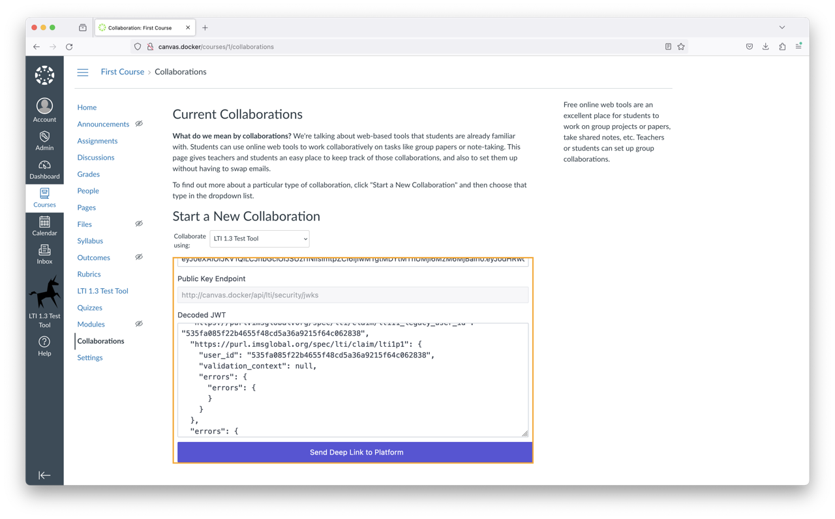
Task: Open the Canvas logo home icon
Action: (x=44, y=75)
